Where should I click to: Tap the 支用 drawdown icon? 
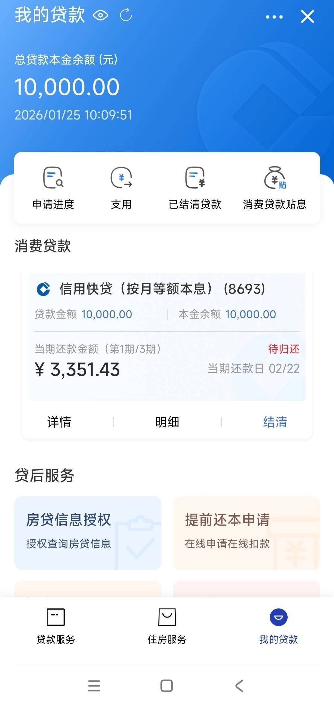[121, 188]
